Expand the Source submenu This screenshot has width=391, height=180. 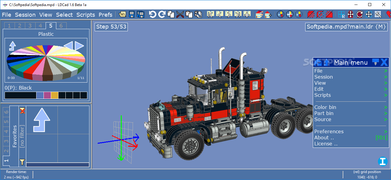[351, 119]
